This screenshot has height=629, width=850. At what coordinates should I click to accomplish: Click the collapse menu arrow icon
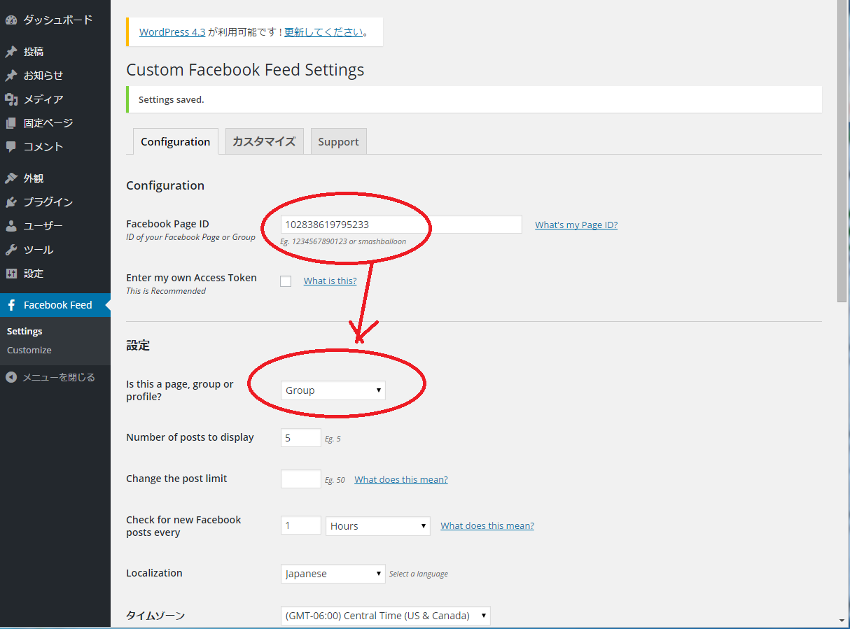pyautogui.click(x=11, y=377)
